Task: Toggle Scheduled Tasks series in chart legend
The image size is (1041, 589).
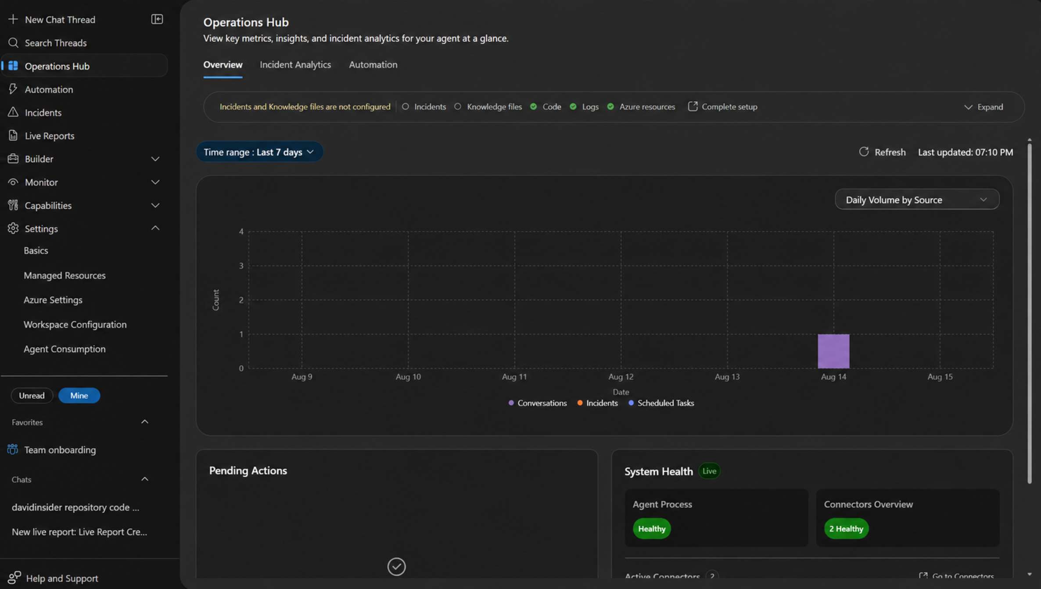Action: (x=661, y=403)
